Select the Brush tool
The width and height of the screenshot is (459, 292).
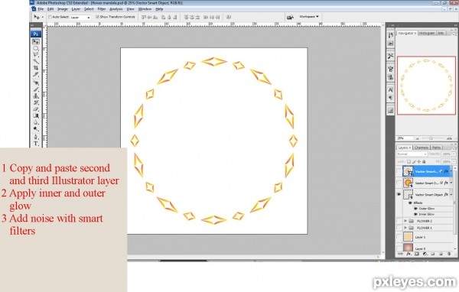(x=36, y=89)
